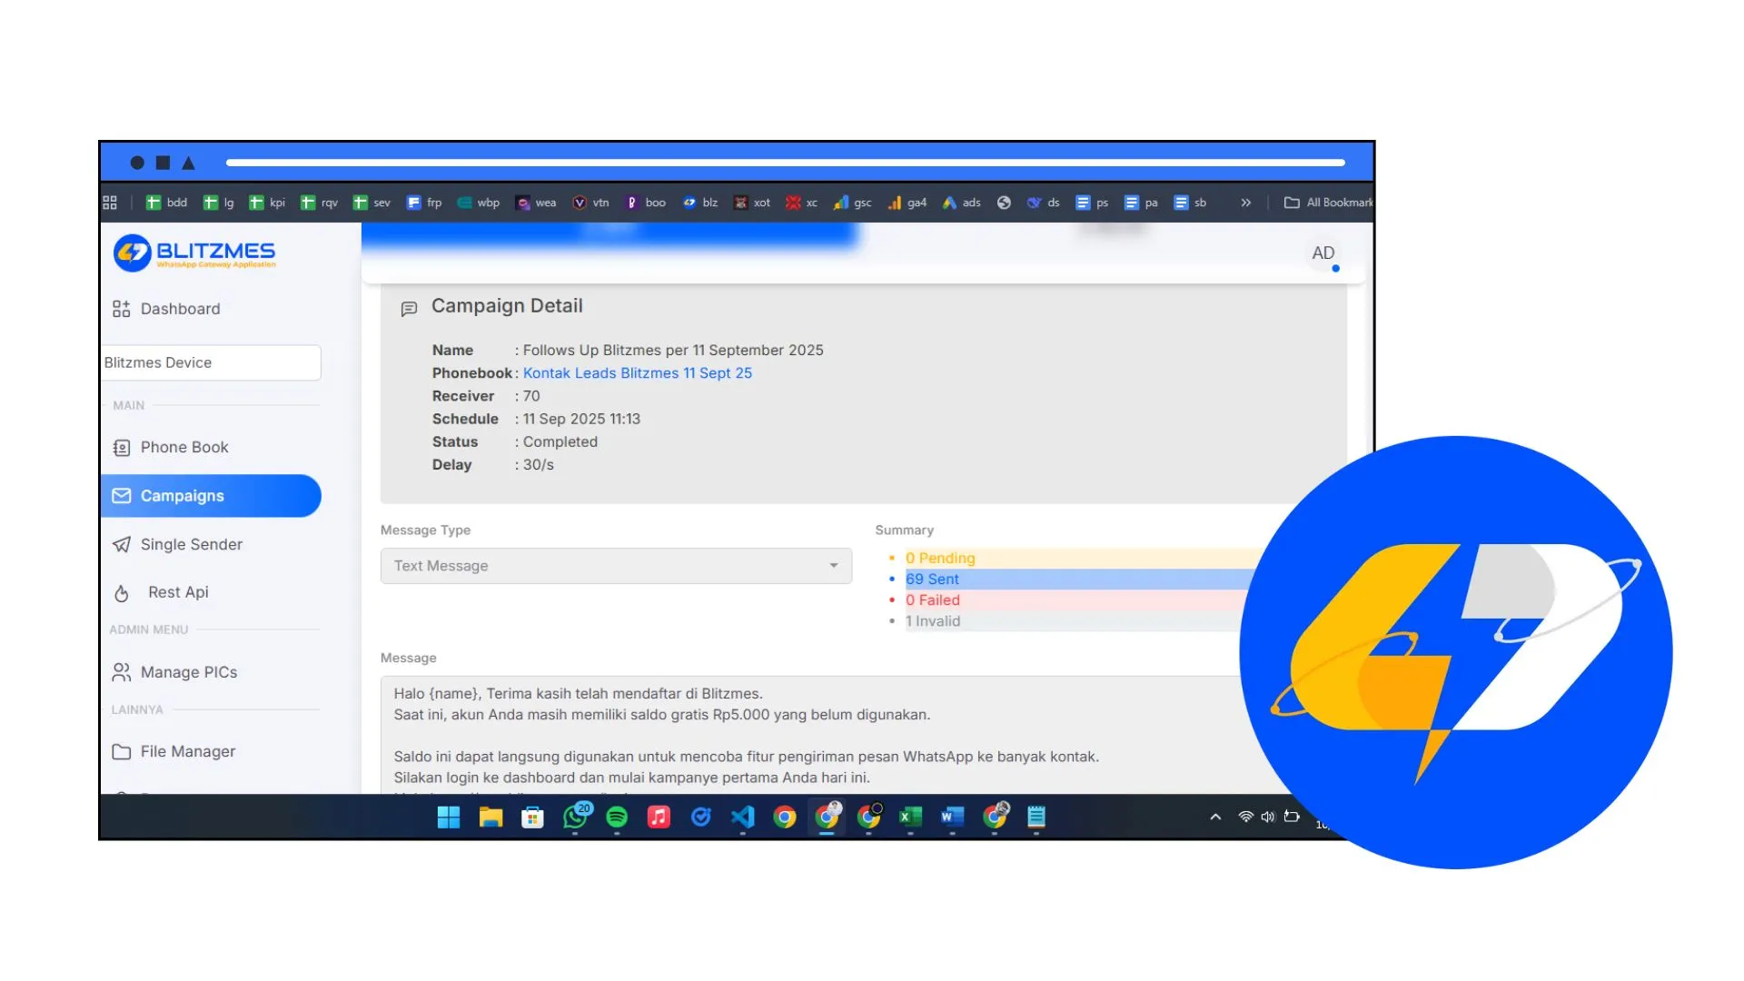1744x981 pixels.
Task: Expand the Text Message type dropdown
Action: point(616,566)
